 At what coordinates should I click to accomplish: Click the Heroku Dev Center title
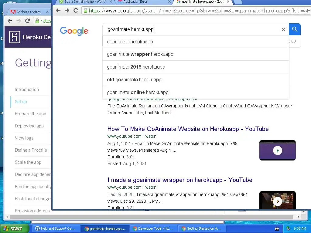pyautogui.click(x=37, y=37)
